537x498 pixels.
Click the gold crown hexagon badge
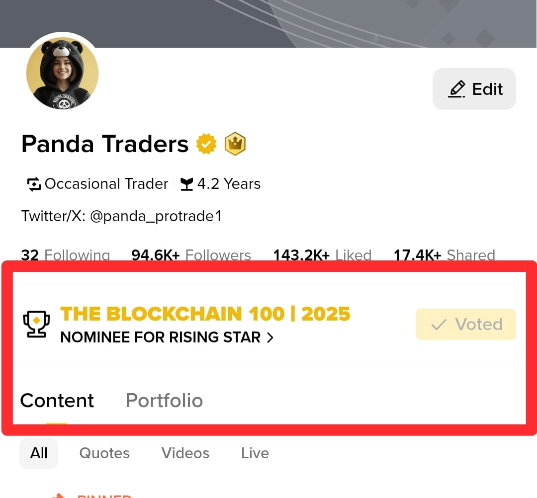click(x=235, y=144)
